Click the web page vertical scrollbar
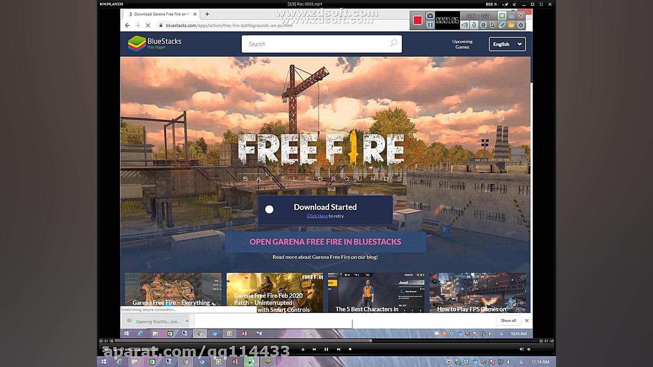This screenshot has height=367, width=653. coord(531,69)
